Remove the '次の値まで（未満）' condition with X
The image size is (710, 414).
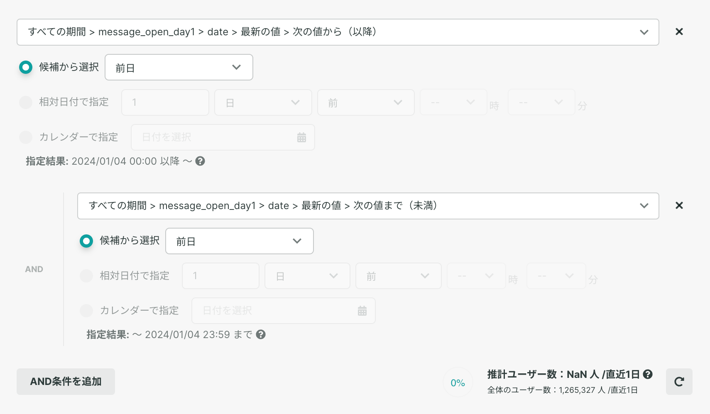(x=679, y=205)
